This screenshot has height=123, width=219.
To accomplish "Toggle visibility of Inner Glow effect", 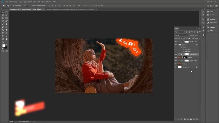I will pyautogui.click(x=183, y=49).
